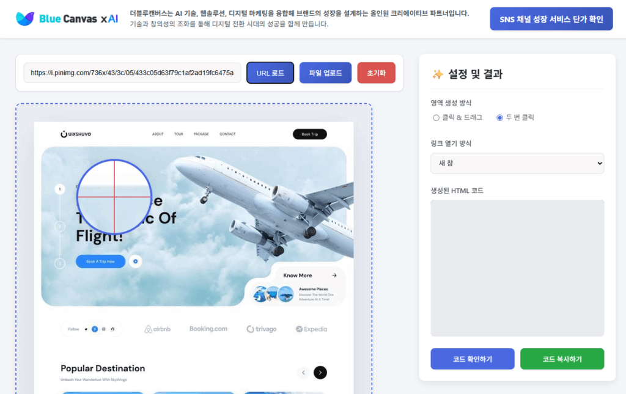Click the round play icon beside Book A Trip Now

[135, 261]
